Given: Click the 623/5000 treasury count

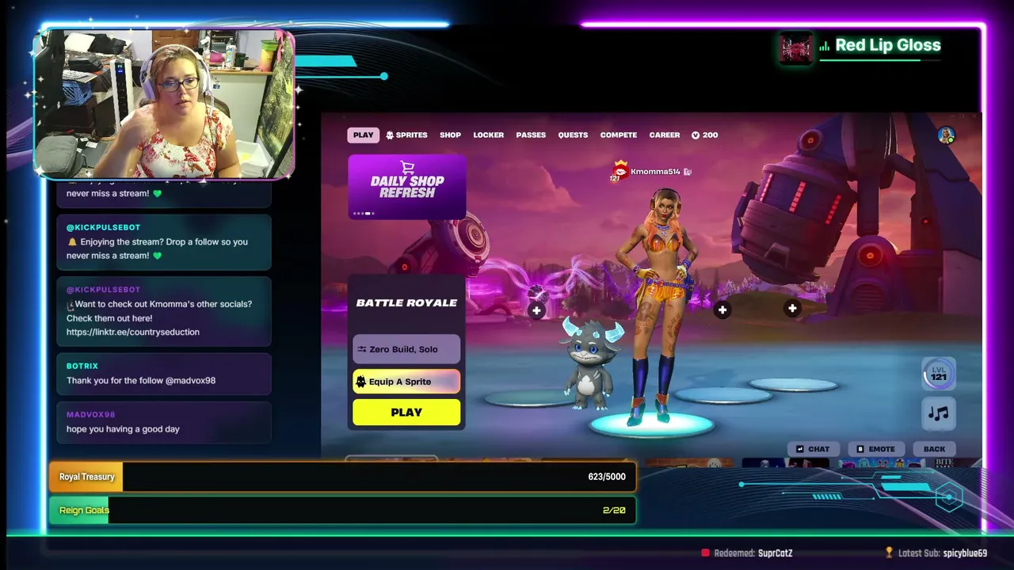Looking at the screenshot, I should [607, 477].
